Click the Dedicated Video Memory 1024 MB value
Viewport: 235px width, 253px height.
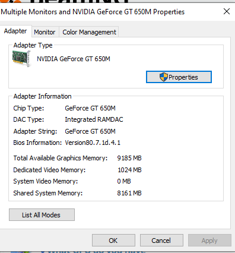[x=129, y=170]
